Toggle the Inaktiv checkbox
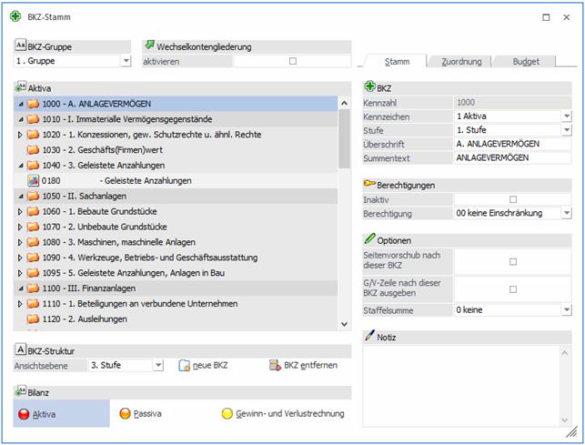The height and width of the screenshot is (445, 585). 513,199
